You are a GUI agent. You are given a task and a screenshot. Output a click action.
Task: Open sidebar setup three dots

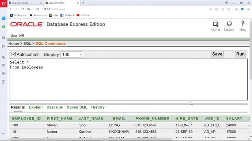pos(4,133)
